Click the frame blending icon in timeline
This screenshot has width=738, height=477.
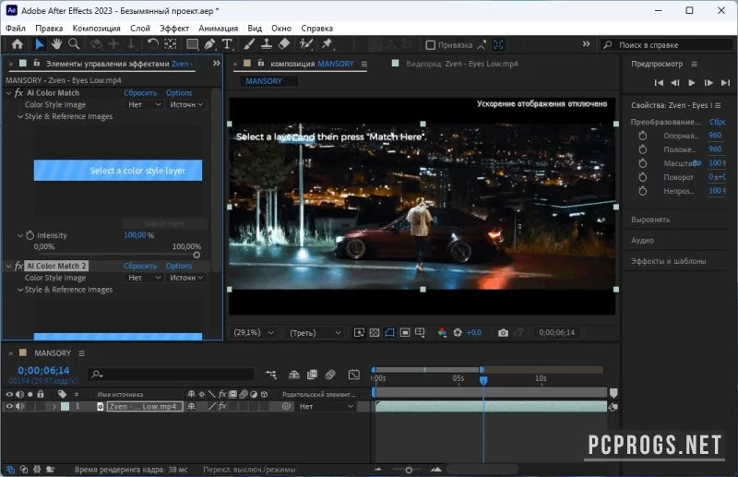coord(312,375)
